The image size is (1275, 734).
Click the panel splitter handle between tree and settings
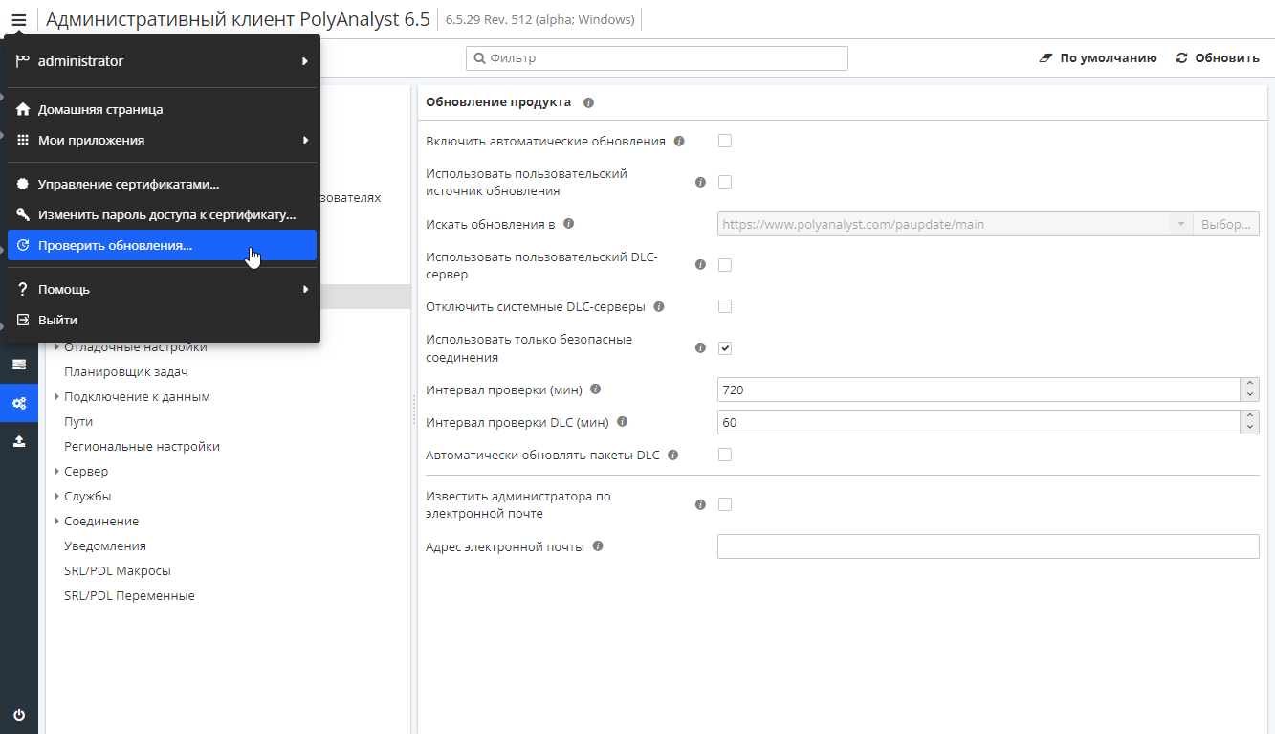coord(414,410)
